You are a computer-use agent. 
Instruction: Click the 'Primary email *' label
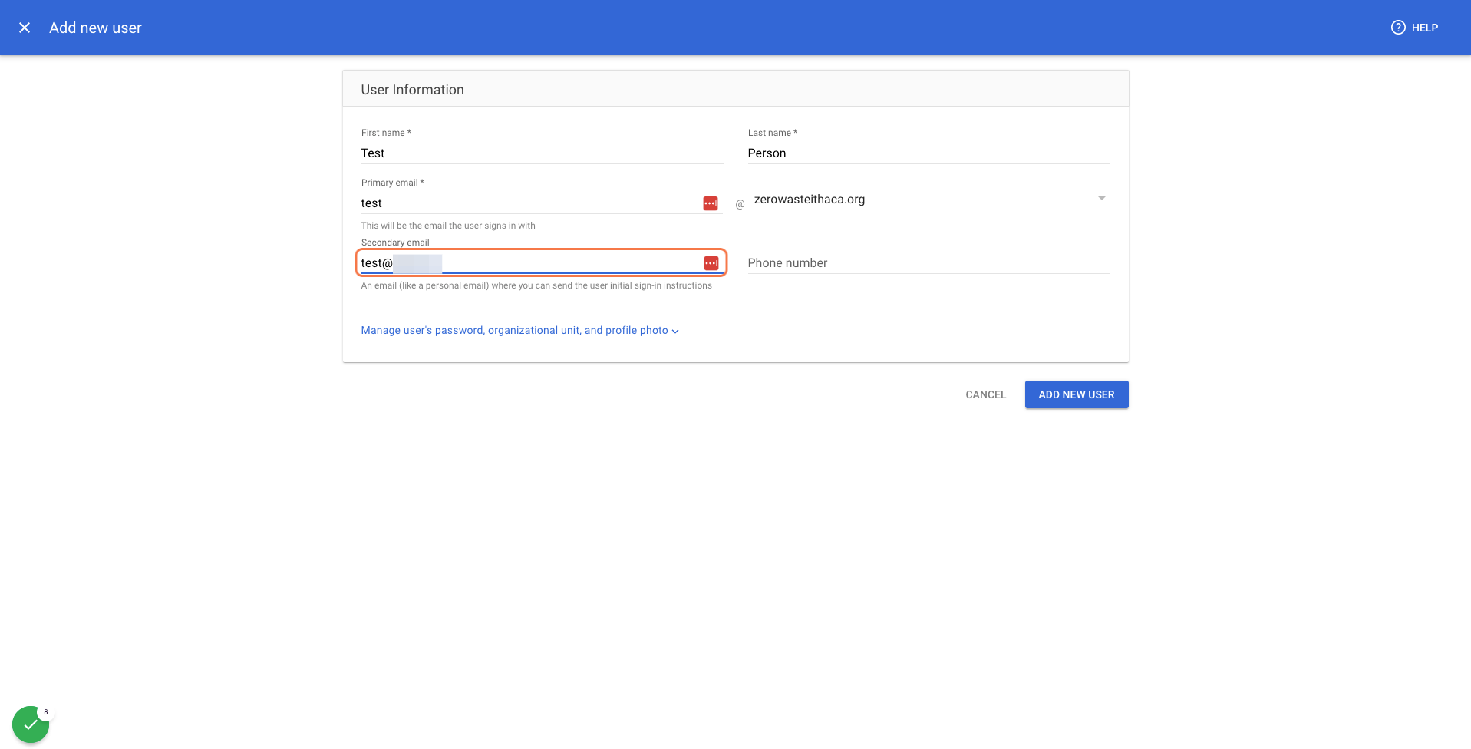[x=392, y=183]
